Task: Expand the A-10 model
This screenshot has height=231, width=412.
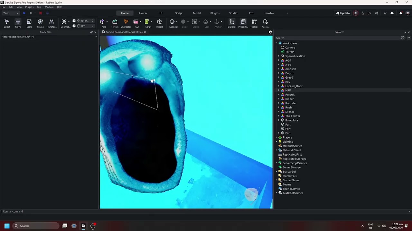Action: click(279, 60)
